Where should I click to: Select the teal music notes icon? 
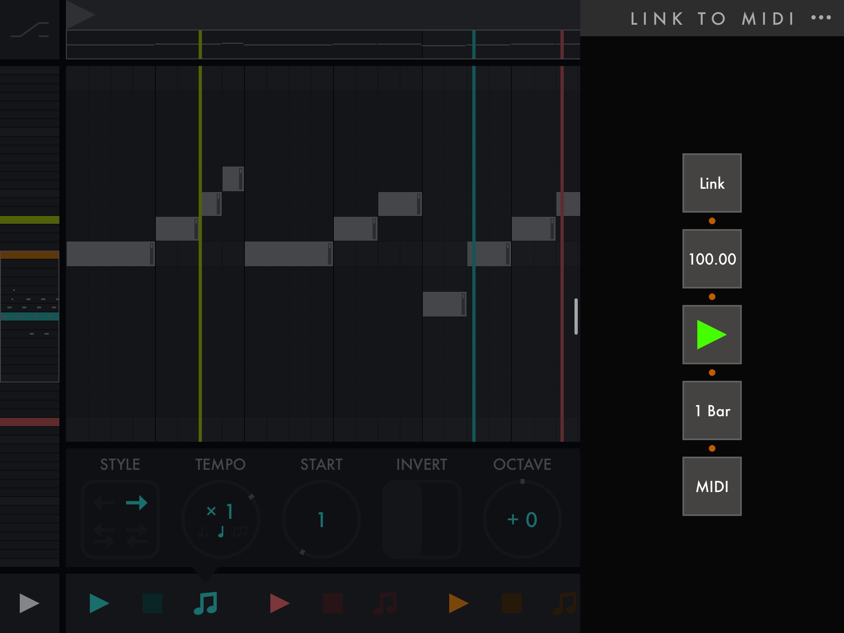click(205, 603)
